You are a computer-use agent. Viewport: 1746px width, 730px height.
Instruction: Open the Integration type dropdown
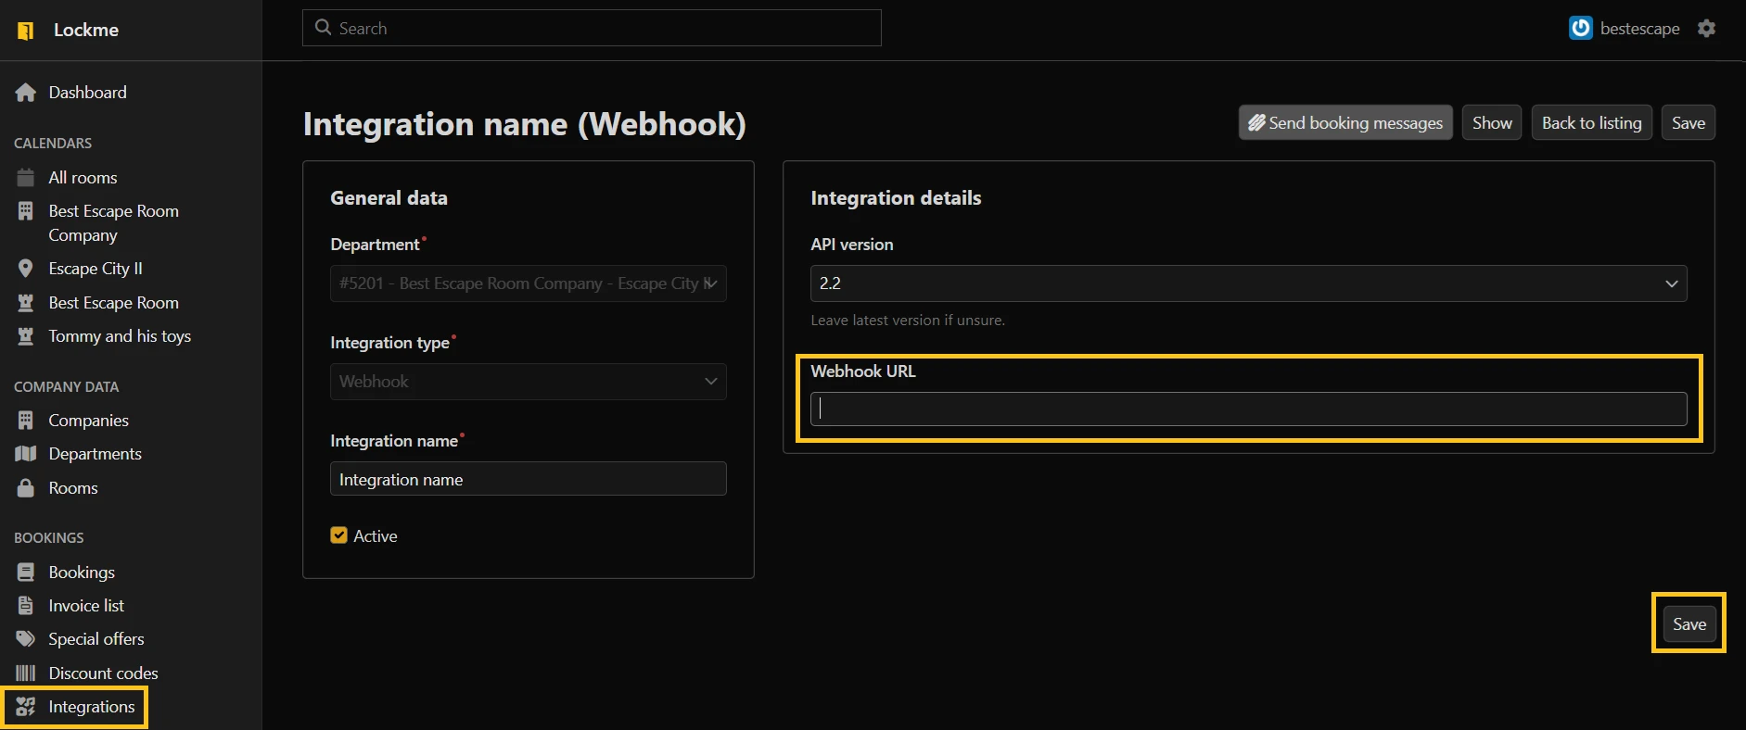coord(528,382)
